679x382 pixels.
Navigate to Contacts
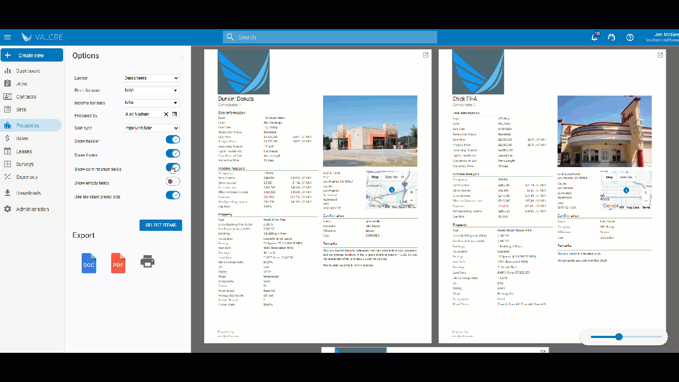click(x=26, y=97)
